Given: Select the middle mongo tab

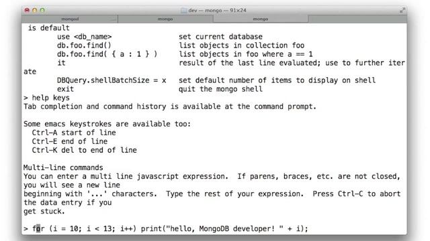Looking at the screenshot, I should 165,19.
